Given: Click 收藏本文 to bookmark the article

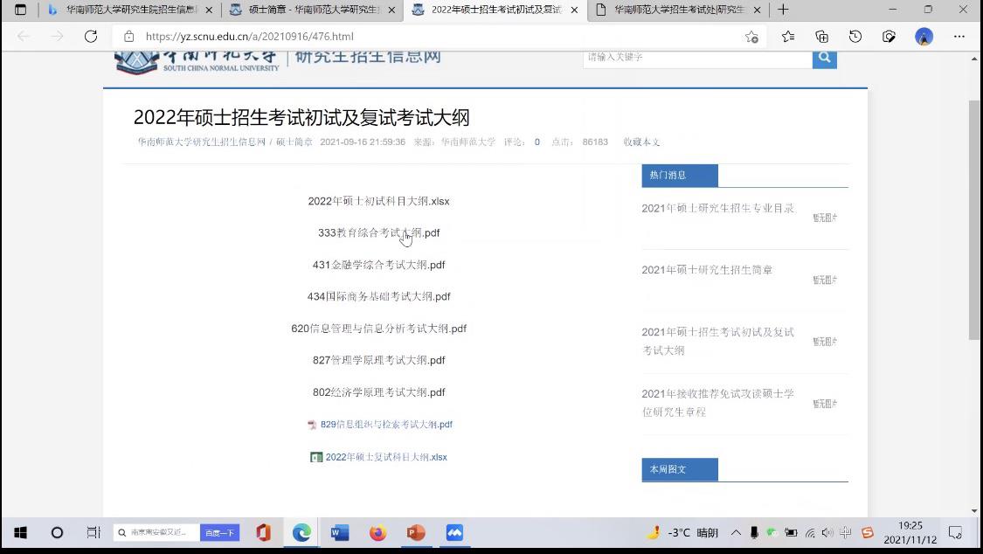Looking at the screenshot, I should click(x=641, y=142).
